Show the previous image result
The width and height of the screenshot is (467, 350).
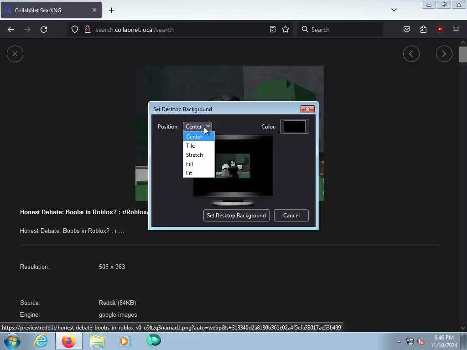coord(411,54)
